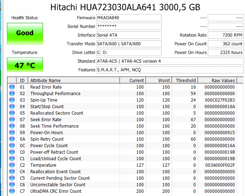The height and width of the screenshot is (196, 245).
Task: Click the Drive Letter field C: D:
Action: (129, 52)
